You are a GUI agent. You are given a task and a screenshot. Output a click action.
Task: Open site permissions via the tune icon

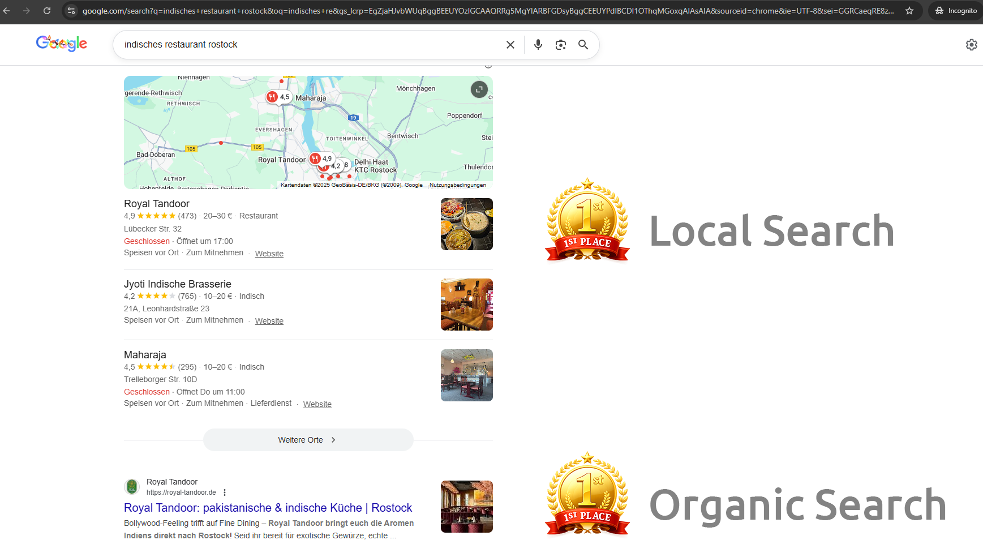tap(71, 11)
